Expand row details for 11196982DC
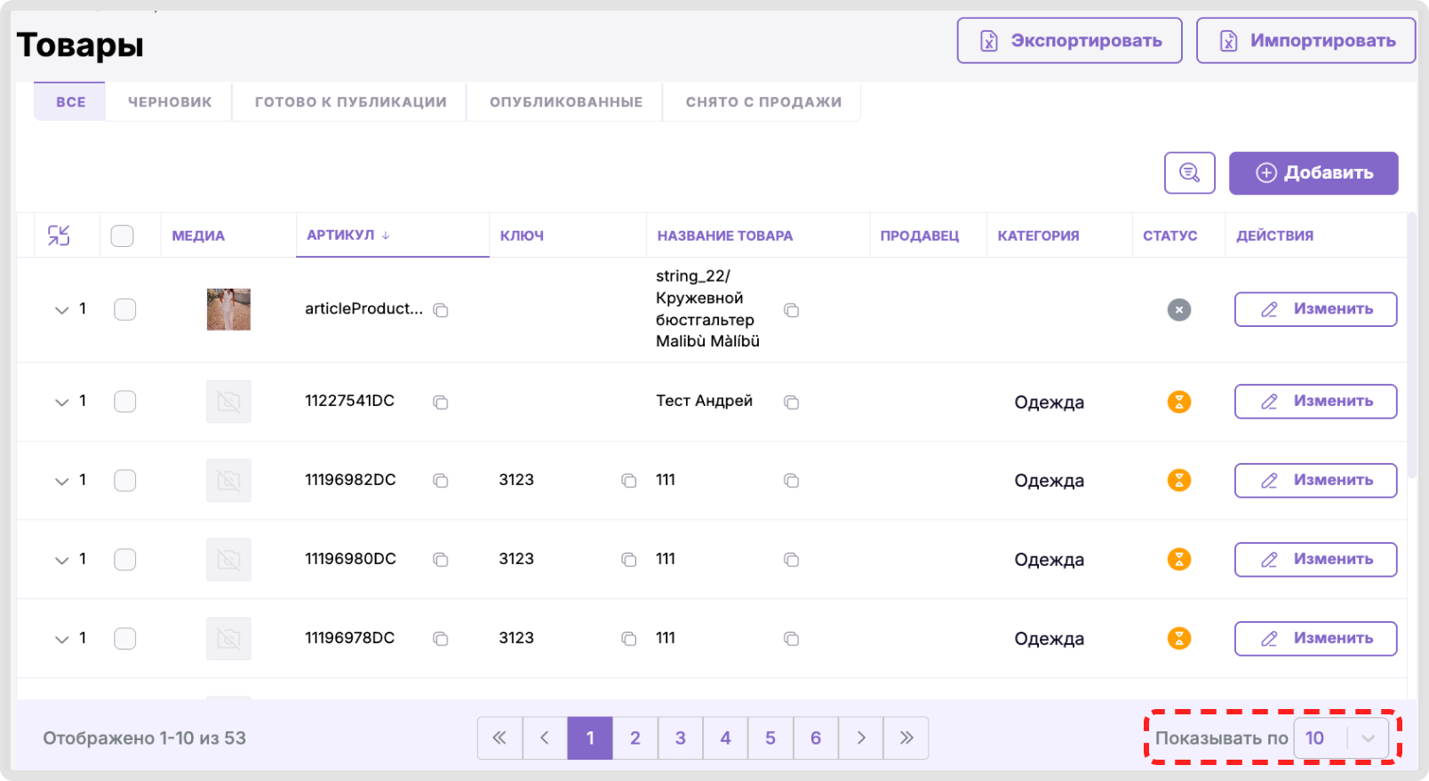Image resolution: width=1429 pixels, height=781 pixels. pos(61,481)
